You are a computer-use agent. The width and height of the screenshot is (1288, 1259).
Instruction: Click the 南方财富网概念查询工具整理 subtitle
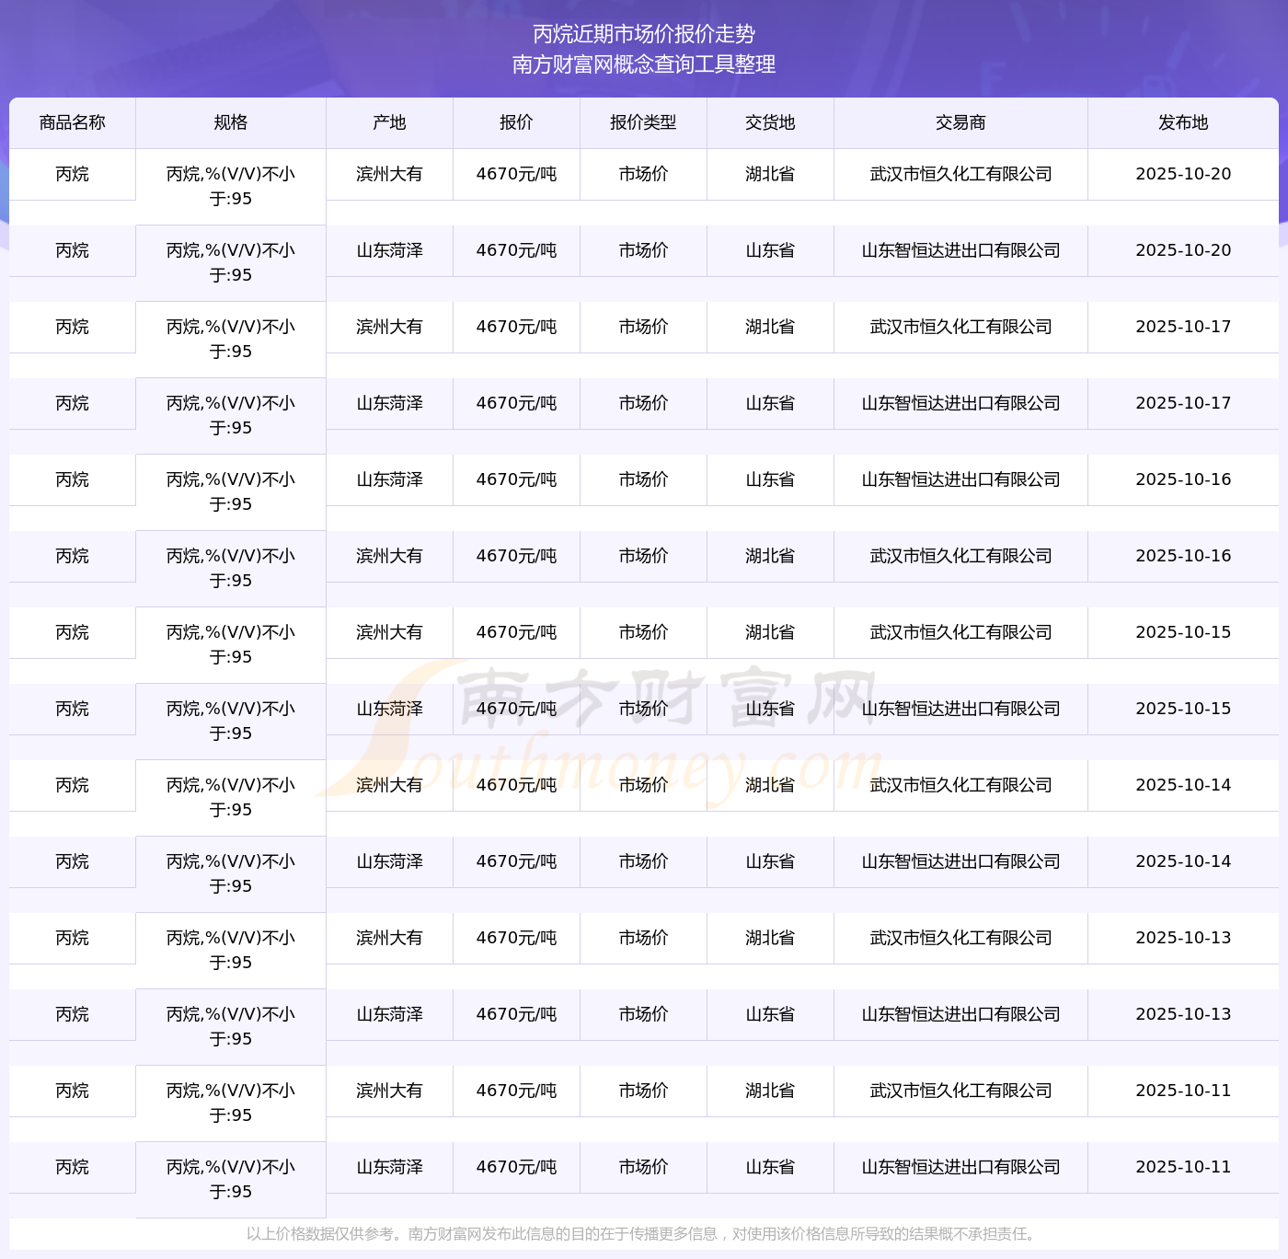(644, 64)
